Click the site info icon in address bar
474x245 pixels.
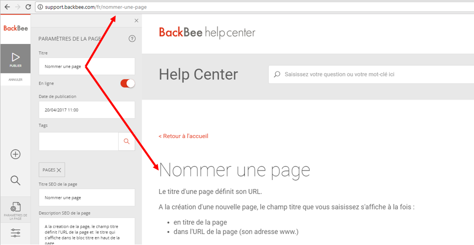(41, 7)
